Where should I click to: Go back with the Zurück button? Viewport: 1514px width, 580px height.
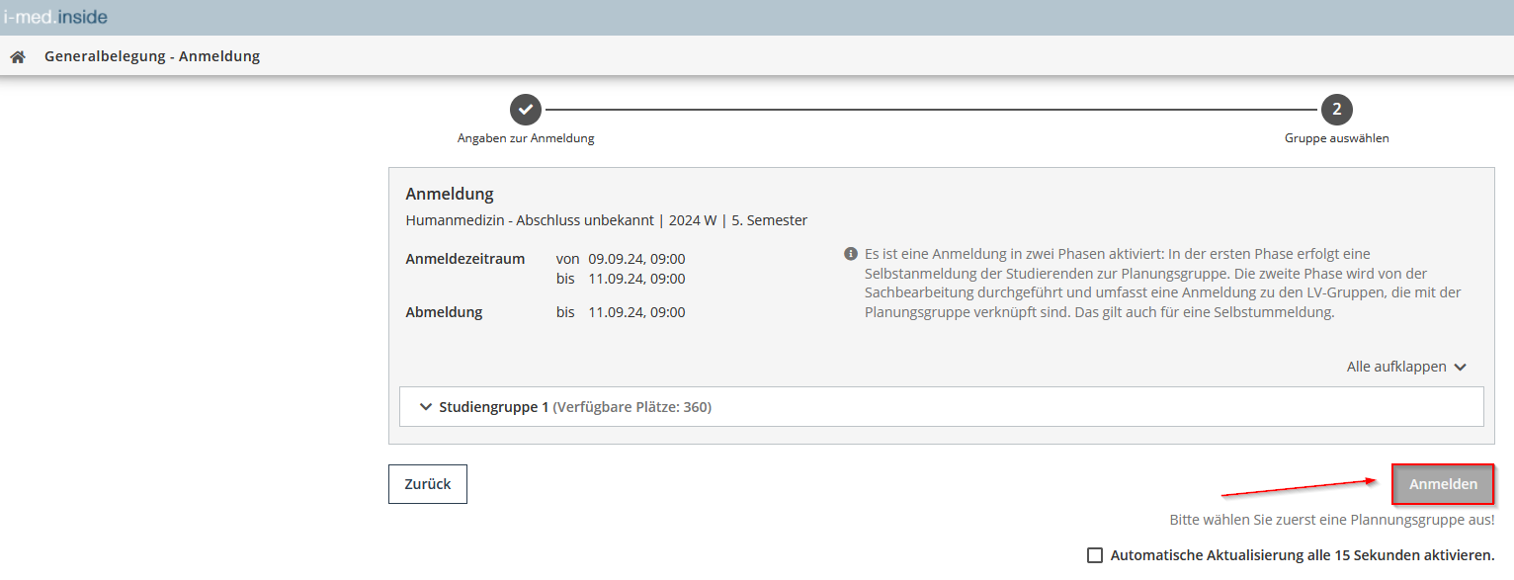pos(428,484)
